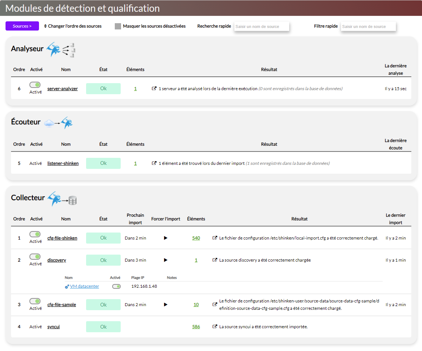422x351 pixels.
Task: Click 'Changer l'ordre des sources'
Action: [72, 26]
